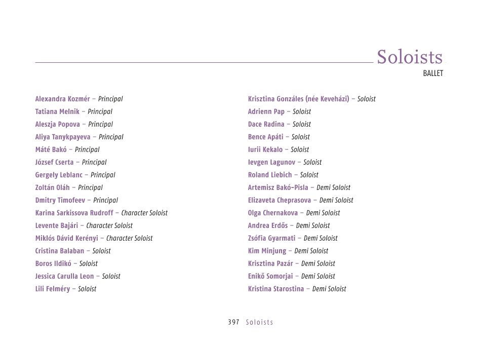Select Krisztina Gonzáles (née Keveházi) entry

tap(298, 99)
